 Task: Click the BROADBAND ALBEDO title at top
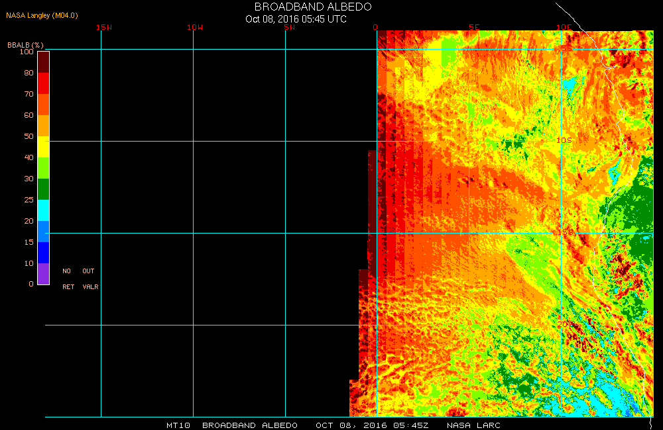(x=313, y=7)
